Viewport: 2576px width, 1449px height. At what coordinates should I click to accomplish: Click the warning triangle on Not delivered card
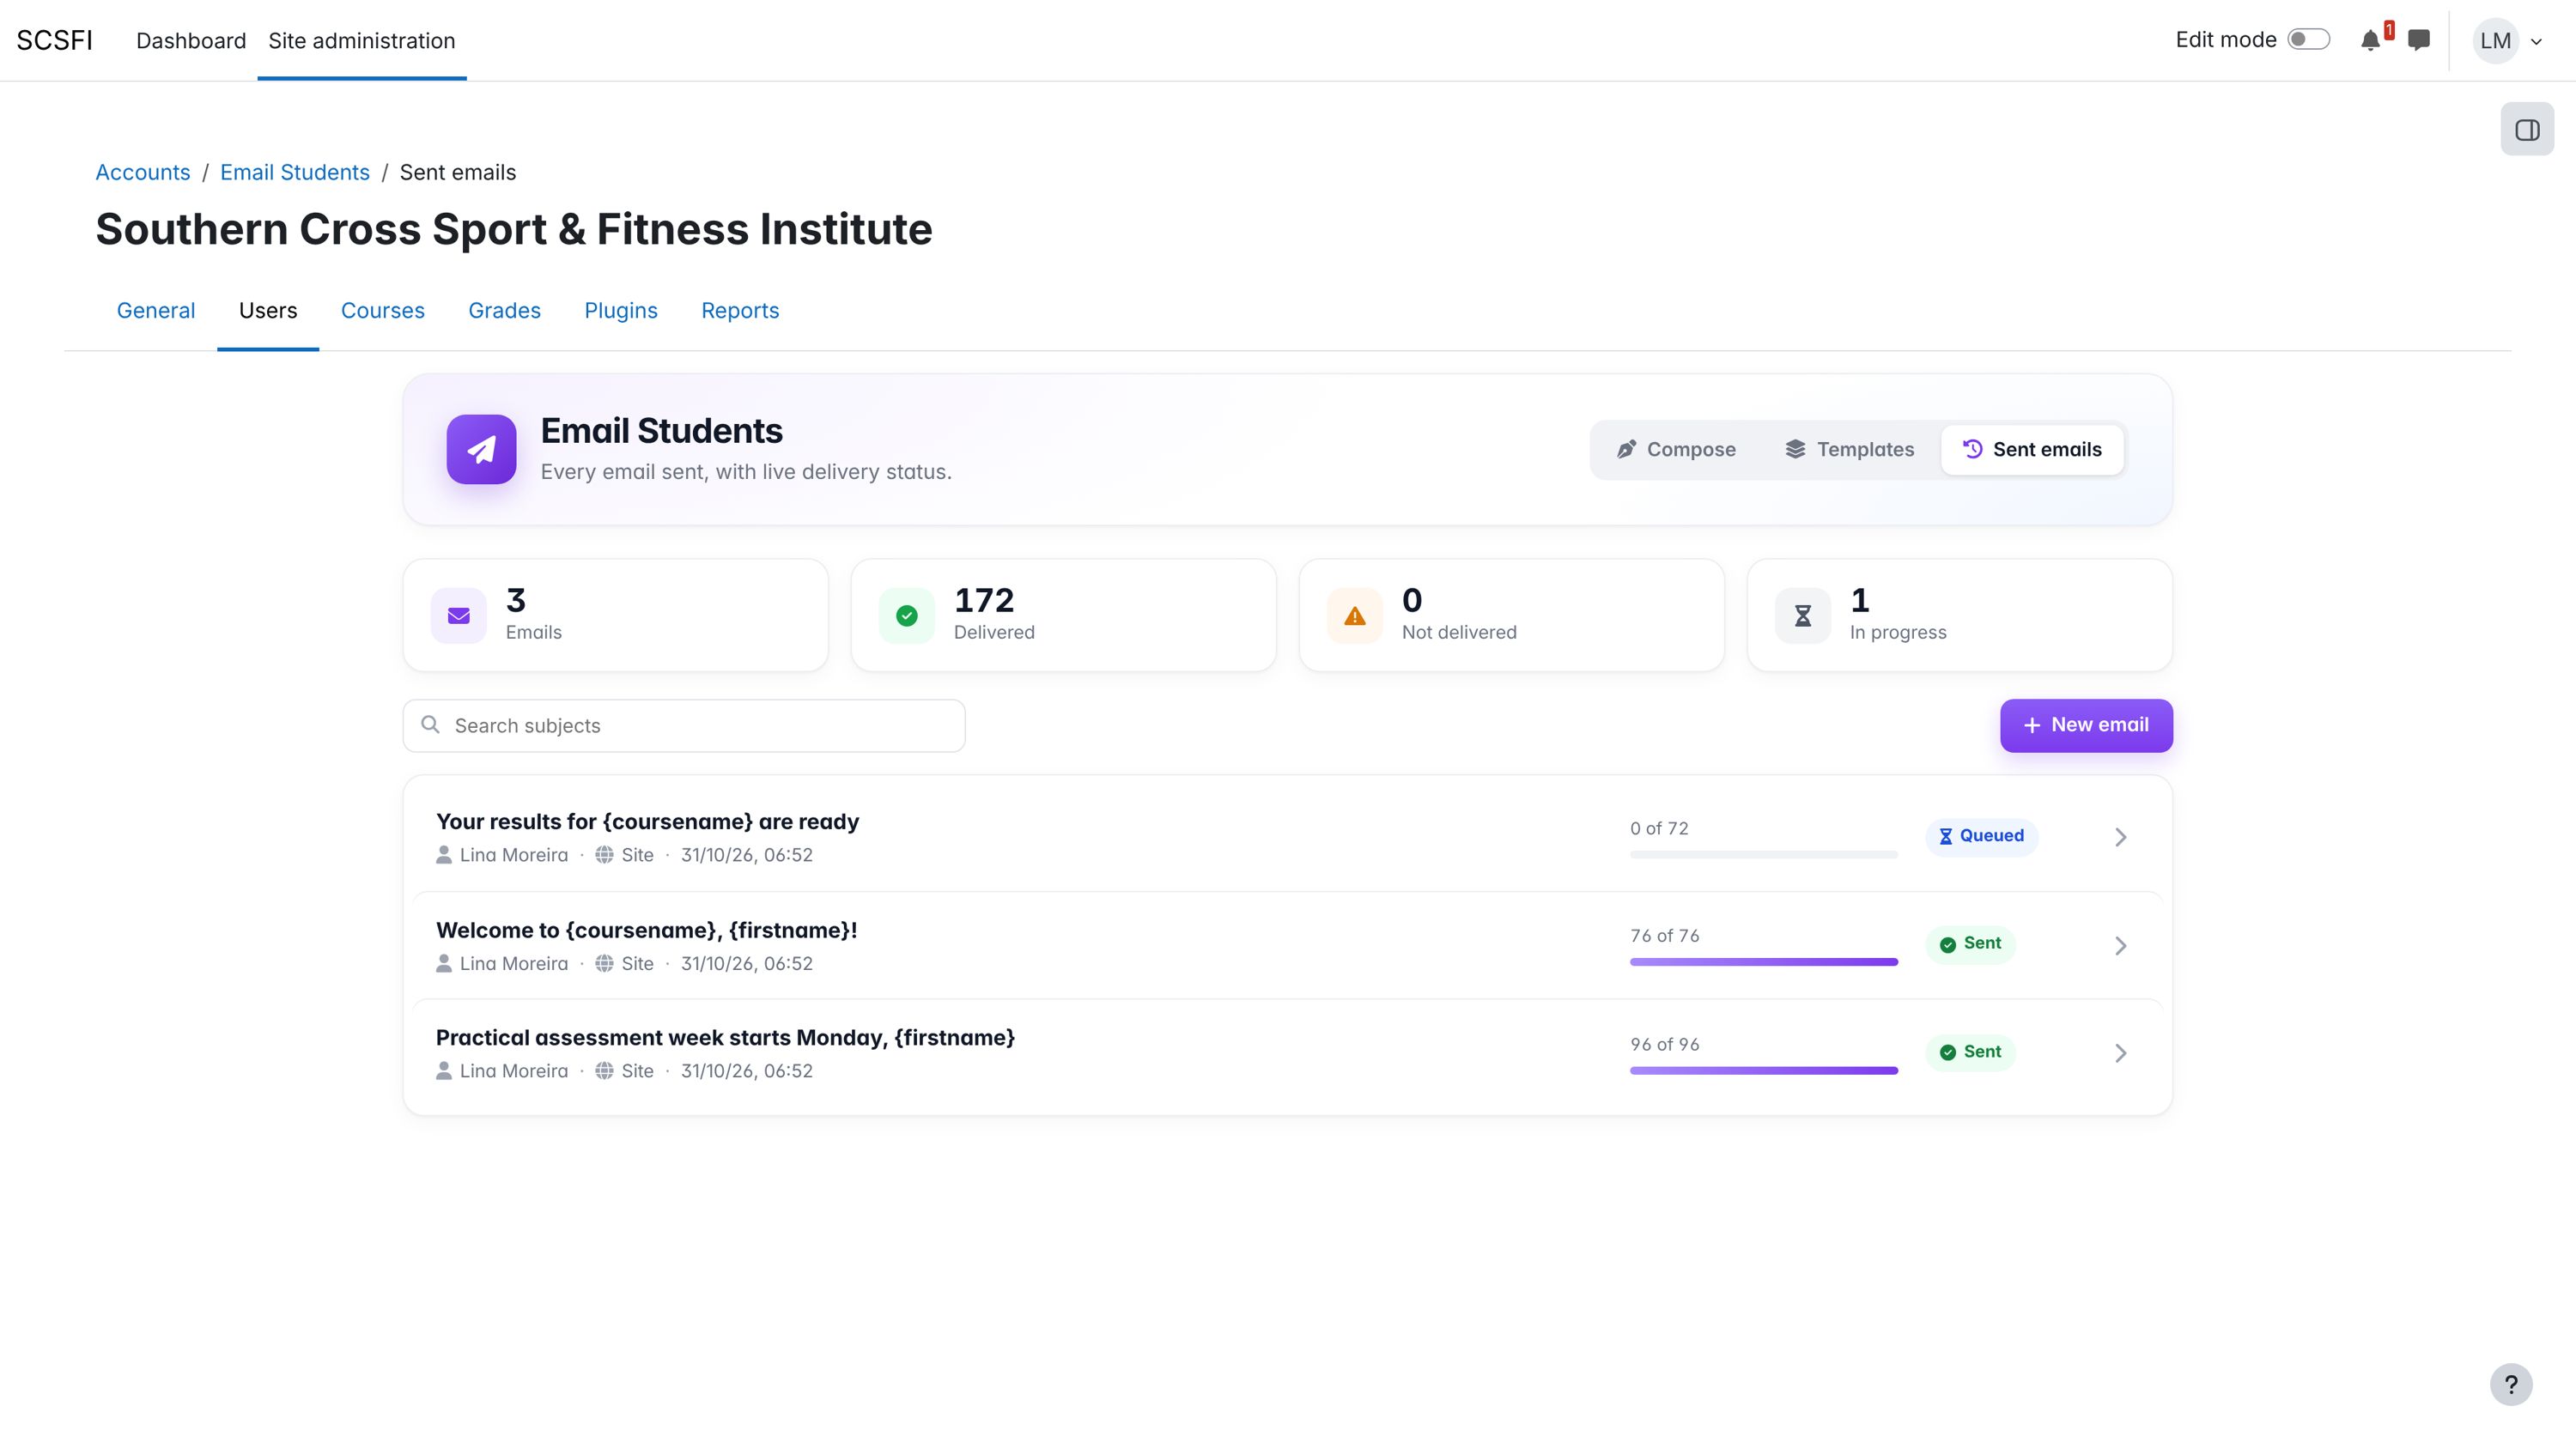1355,616
